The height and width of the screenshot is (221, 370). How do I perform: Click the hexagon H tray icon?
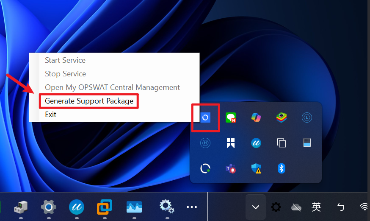[x=205, y=143]
